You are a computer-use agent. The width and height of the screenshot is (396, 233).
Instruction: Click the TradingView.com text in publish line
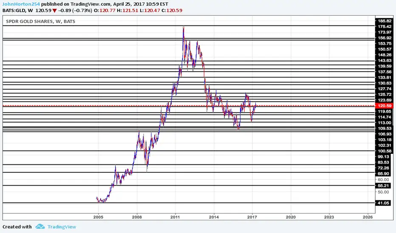91,4
